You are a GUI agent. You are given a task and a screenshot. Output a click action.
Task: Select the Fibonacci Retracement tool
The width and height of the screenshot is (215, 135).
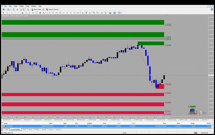pyautogui.click(x=26, y=13)
